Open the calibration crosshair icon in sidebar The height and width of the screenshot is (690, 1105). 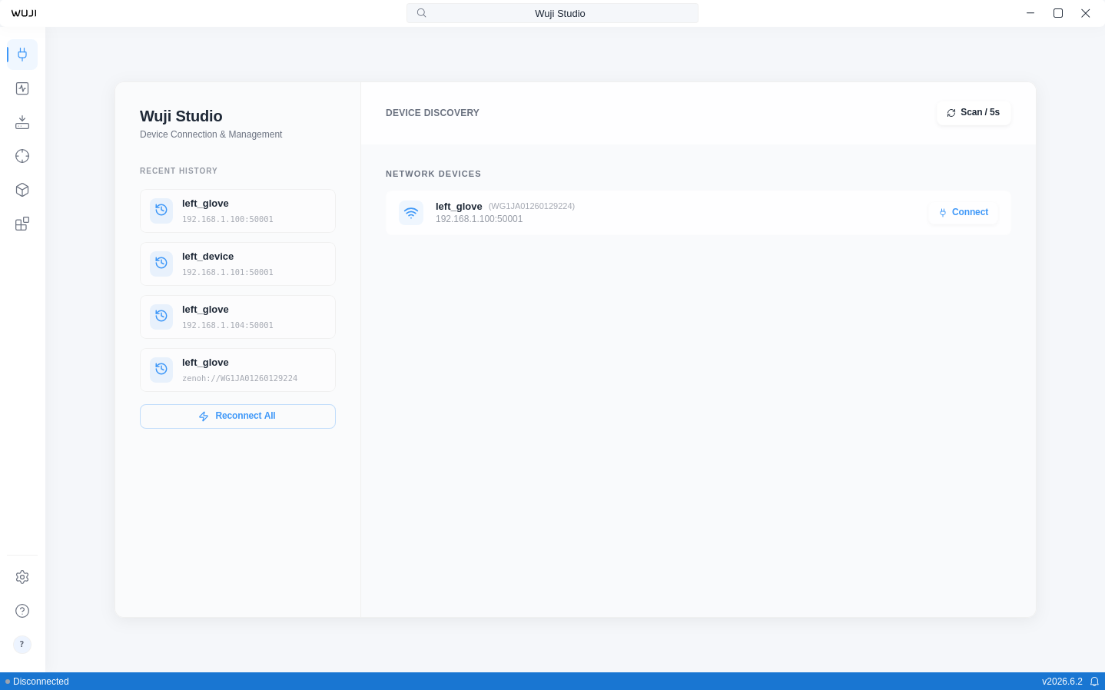22,156
